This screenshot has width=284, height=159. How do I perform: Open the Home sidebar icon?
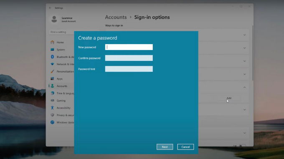pos(52,42)
